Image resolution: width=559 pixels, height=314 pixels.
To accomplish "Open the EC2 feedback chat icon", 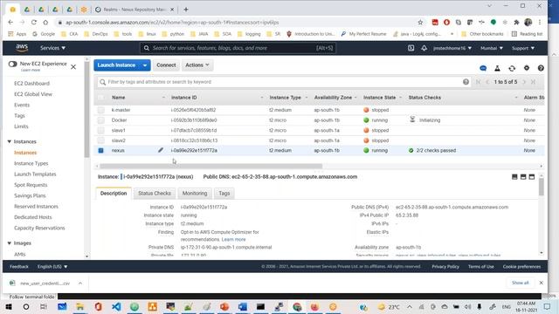I will tap(483, 68).
